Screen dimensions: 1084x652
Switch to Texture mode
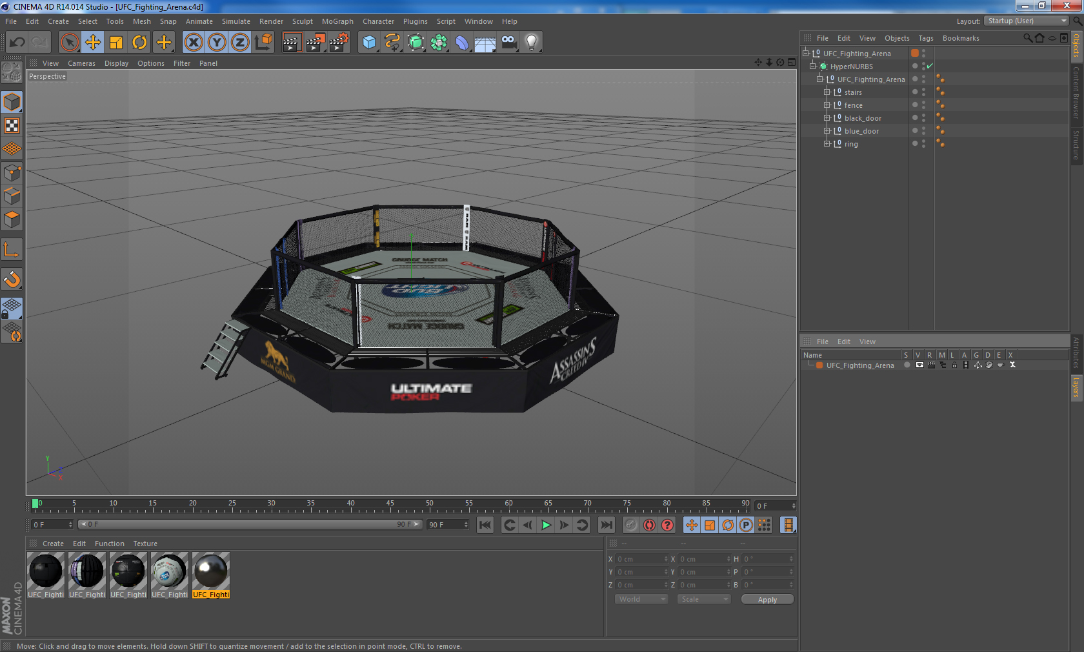12,126
